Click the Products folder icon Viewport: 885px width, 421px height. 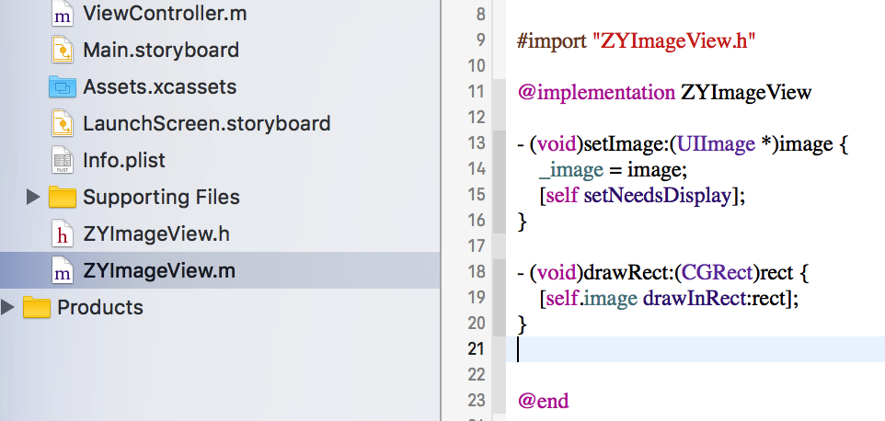36,307
